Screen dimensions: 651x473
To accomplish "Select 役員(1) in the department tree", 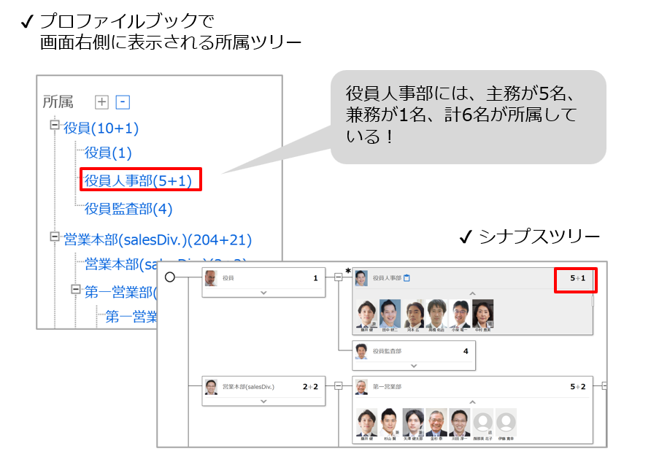I will pyautogui.click(x=108, y=153).
